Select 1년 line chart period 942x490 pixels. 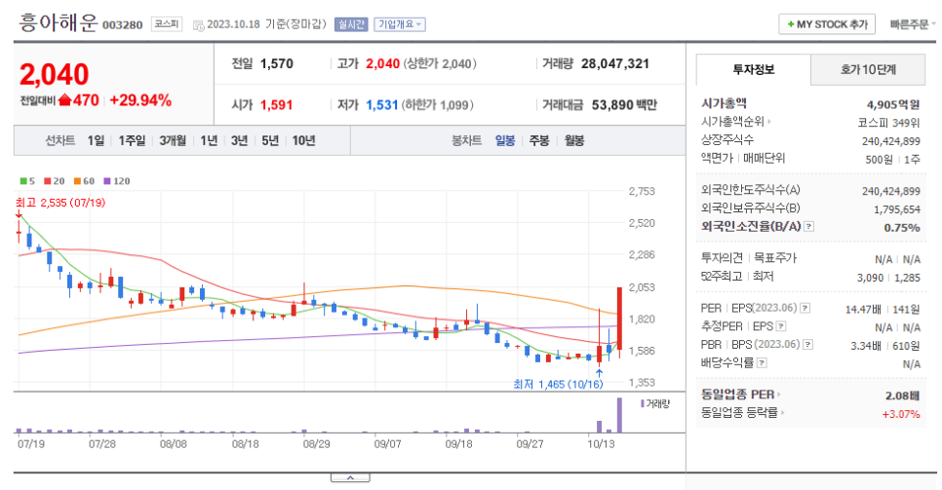click(209, 140)
